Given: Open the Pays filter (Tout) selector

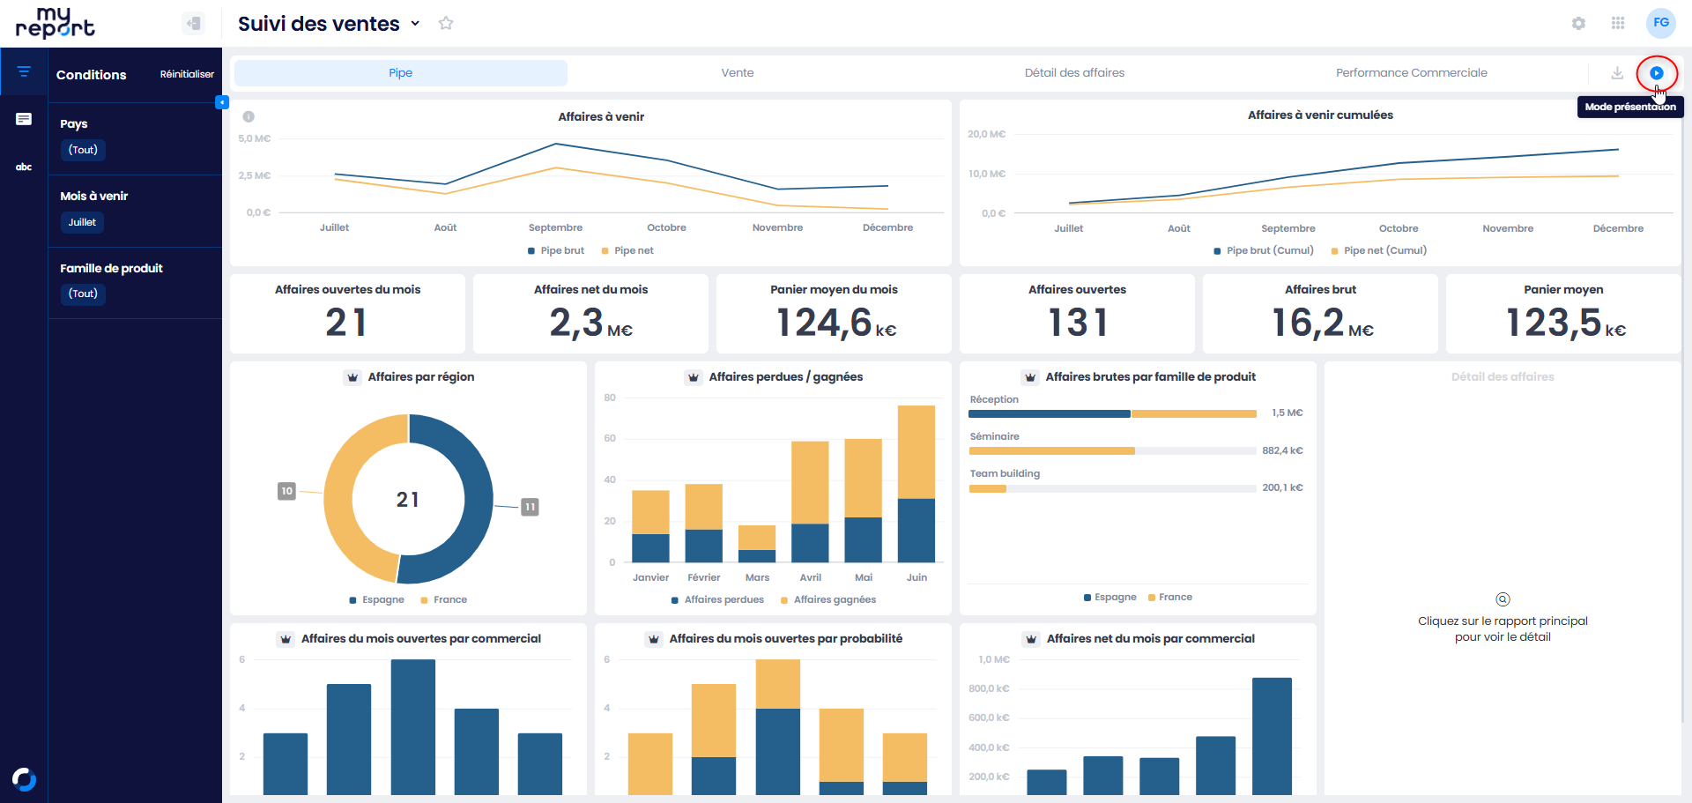Looking at the screenshot, I should (x=84, y=150).
